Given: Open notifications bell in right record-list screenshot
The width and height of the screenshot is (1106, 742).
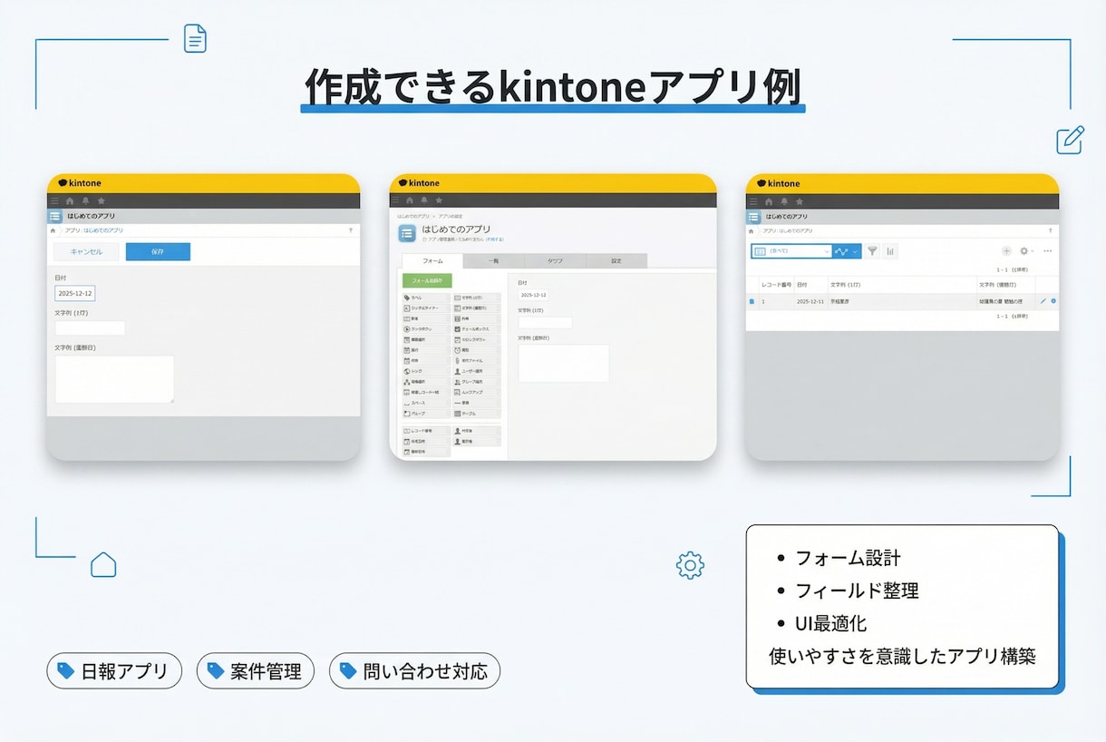Looking at the screenshot, I should tap(784, 201).
